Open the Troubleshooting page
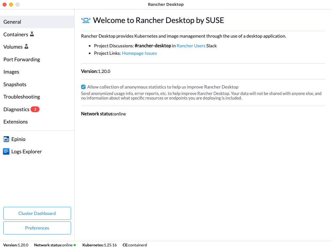Screen dimensions: 332x249 (22, 97)
